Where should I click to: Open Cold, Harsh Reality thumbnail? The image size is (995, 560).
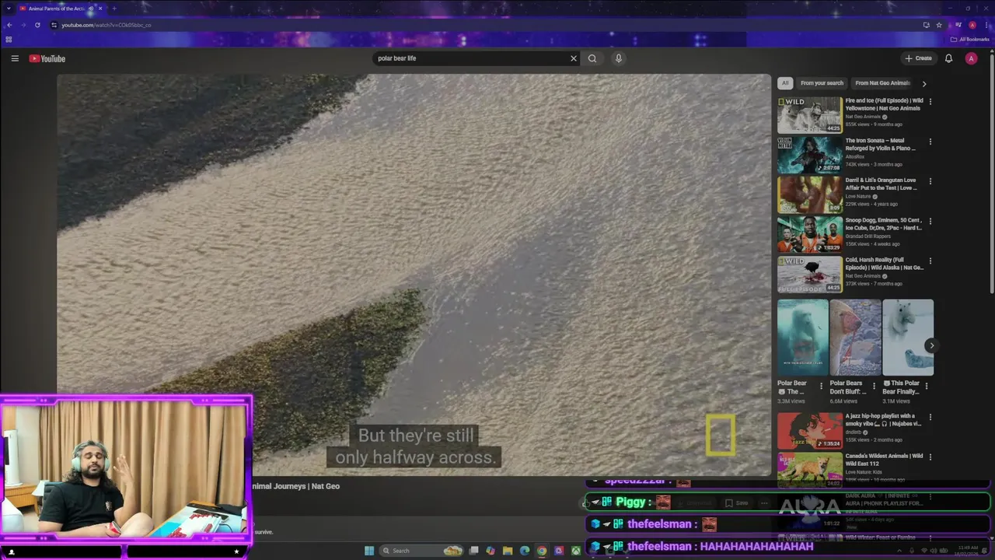809,275
